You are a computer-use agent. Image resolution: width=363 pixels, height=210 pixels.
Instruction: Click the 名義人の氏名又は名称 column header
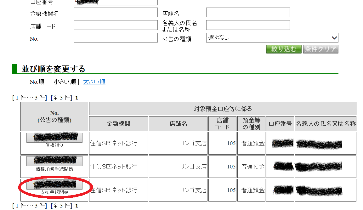pyautogui.click(x=326, y=124)
